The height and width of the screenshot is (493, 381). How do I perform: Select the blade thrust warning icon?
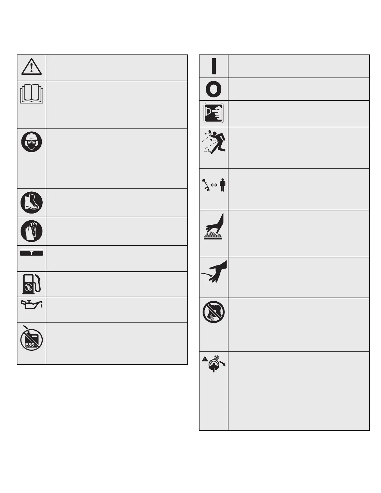(214, 364)
